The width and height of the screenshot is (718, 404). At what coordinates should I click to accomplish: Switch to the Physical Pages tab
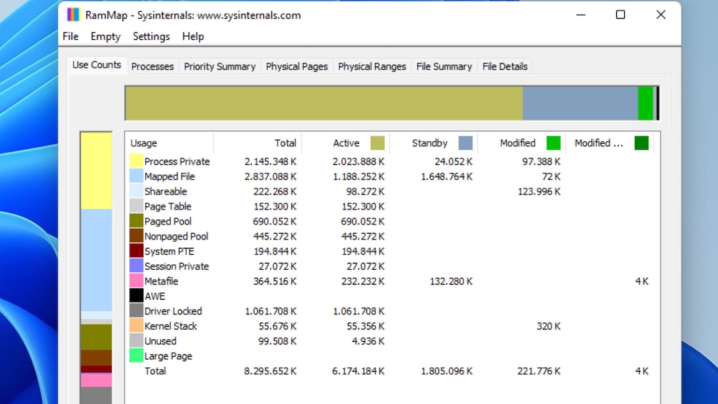[296, 66]
